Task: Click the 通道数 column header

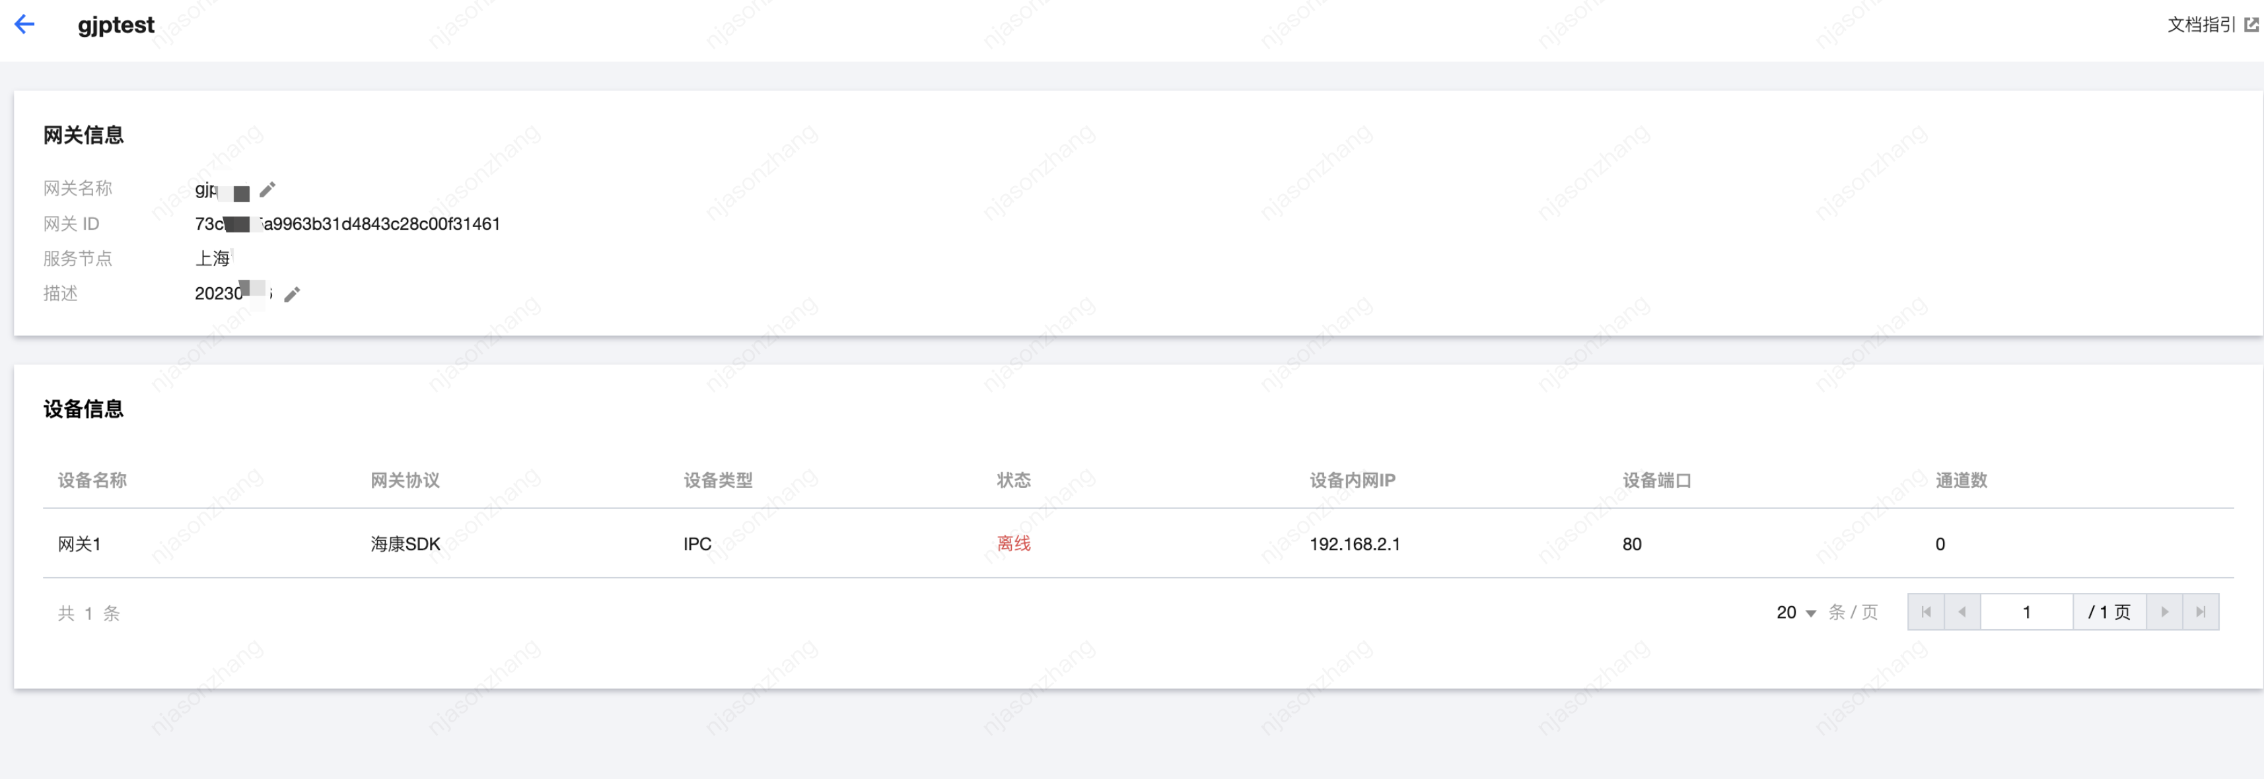Action: pos(1961,481)
